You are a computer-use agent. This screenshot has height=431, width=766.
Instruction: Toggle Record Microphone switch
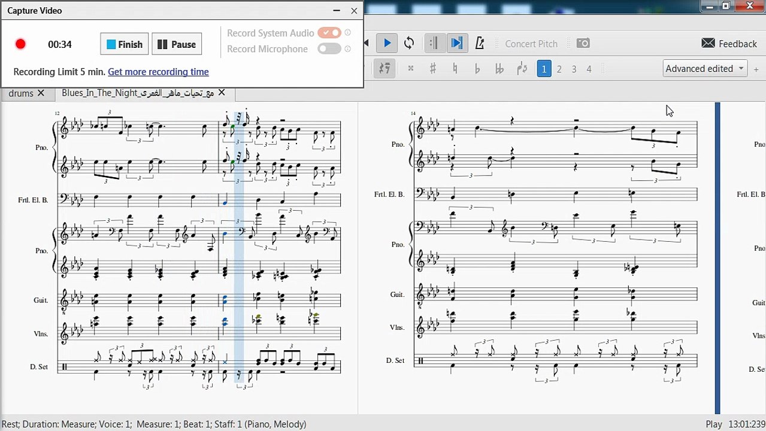[x=329, y=49]
